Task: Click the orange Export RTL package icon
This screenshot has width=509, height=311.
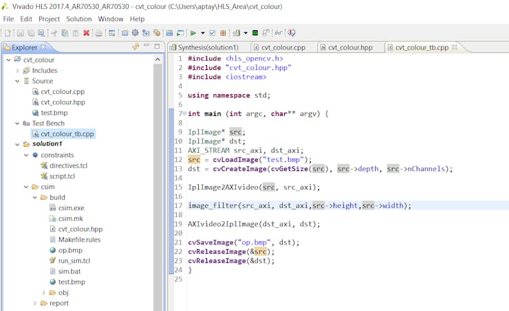Action: [223, 33]
